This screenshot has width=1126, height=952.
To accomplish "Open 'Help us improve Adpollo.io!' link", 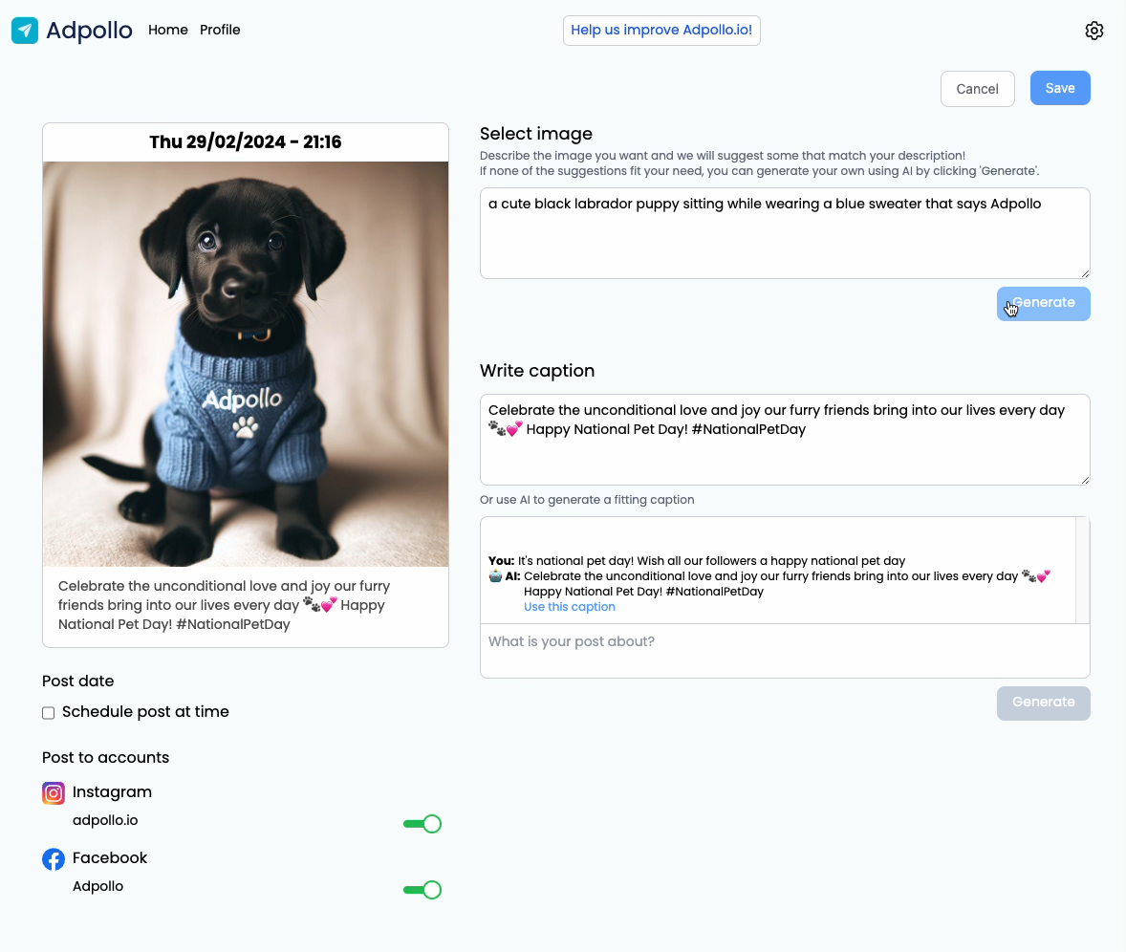I will tap(661, 30).
